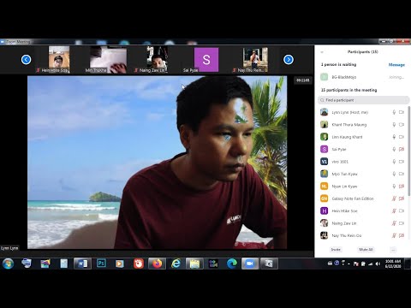
Task: Open File Explorer folder on taskbar
Action: point(194,264)
